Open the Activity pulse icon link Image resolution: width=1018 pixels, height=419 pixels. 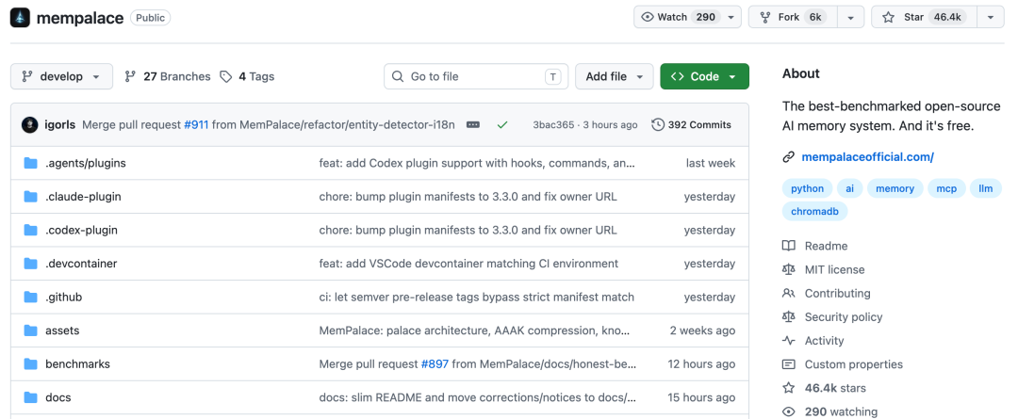coord(789,341)
